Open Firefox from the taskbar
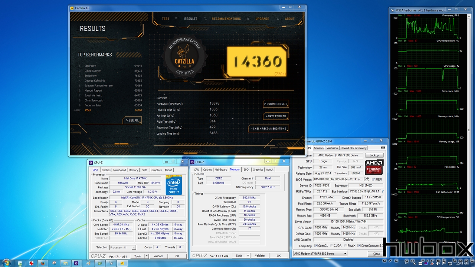 43,263
